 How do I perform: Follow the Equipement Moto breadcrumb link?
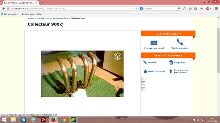(61, 18)
